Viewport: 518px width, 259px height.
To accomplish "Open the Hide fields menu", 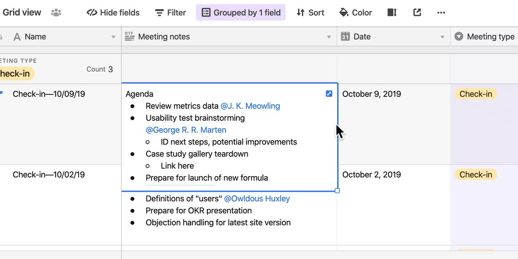I will tap(113, 13).
